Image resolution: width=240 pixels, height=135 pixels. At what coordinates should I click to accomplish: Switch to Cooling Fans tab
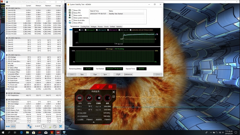coord(85,27)
